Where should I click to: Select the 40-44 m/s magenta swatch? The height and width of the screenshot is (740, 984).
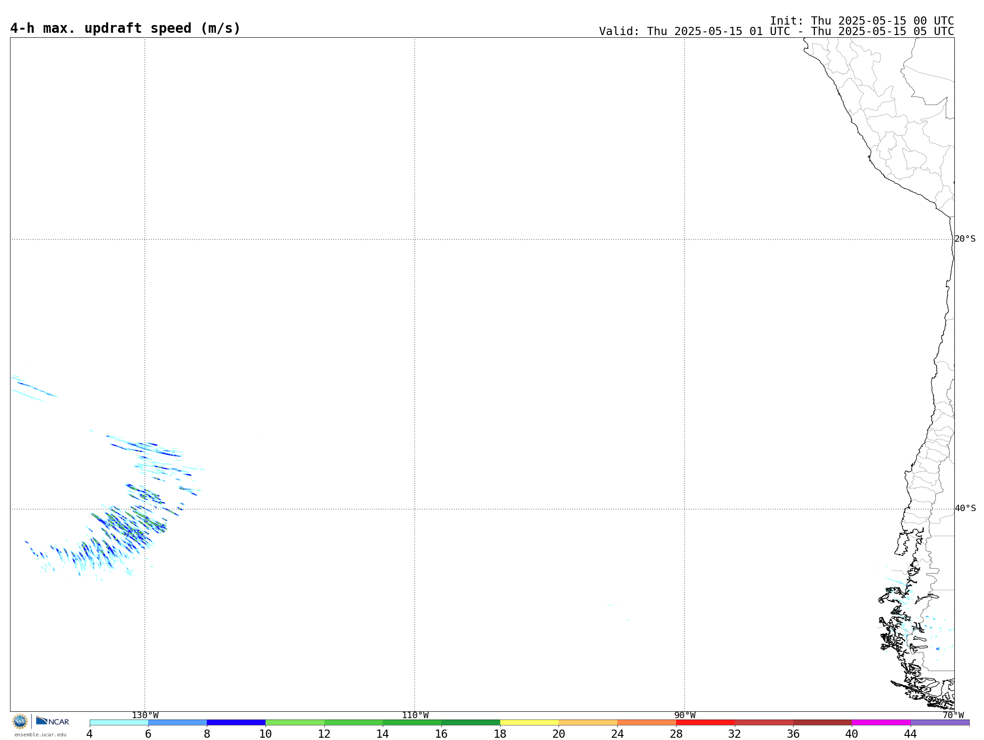coord(881,723)
